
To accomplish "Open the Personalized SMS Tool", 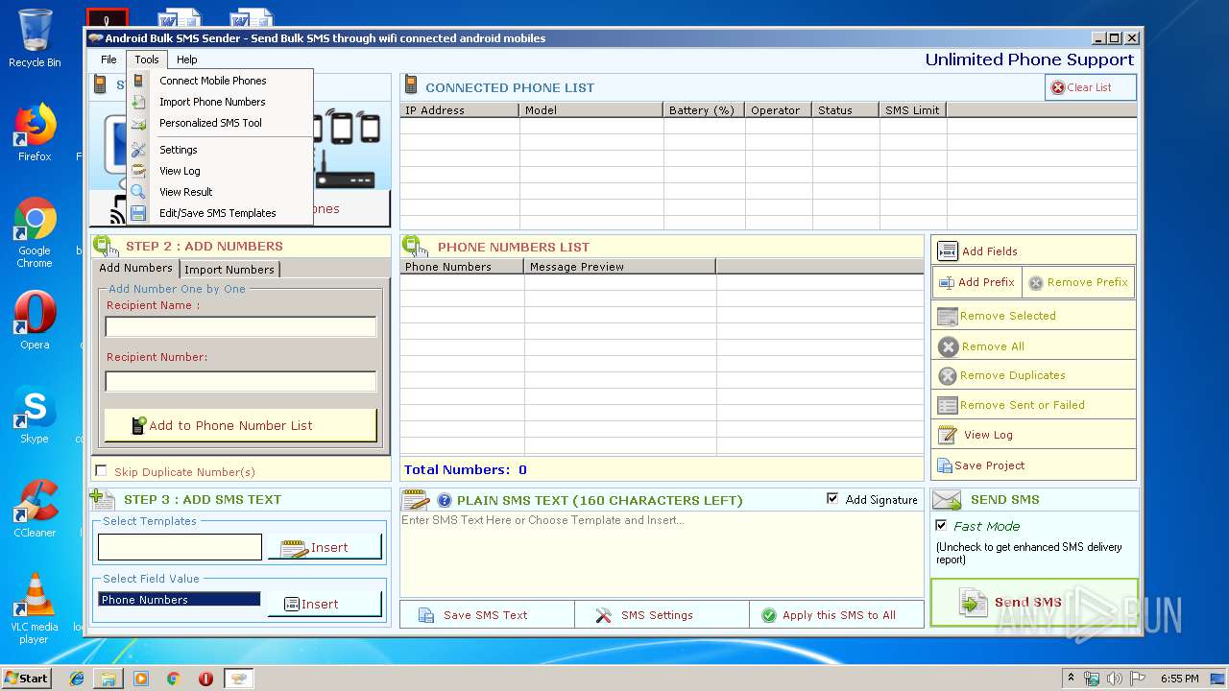I will click(x=220, y=123).
